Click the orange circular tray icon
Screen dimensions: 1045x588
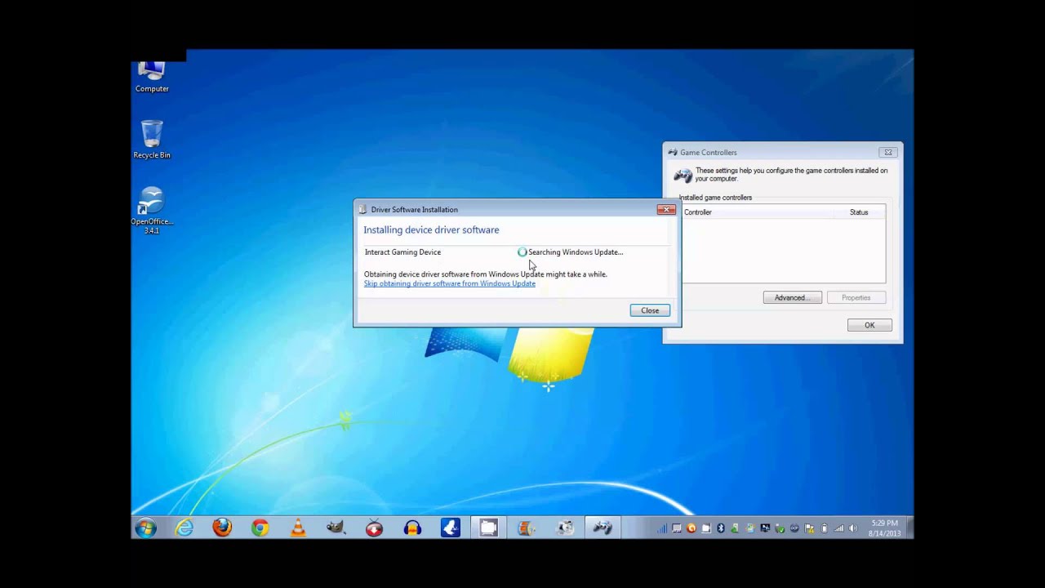[691, 528]
